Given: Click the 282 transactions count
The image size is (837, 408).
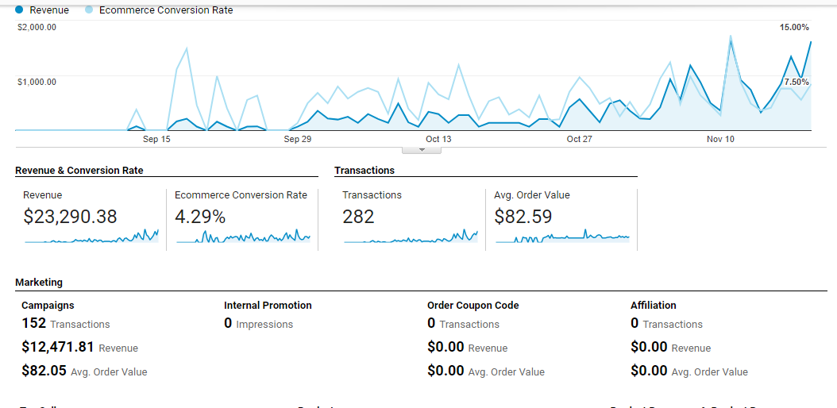Looking at the screenshot, I should click(358, 216).
